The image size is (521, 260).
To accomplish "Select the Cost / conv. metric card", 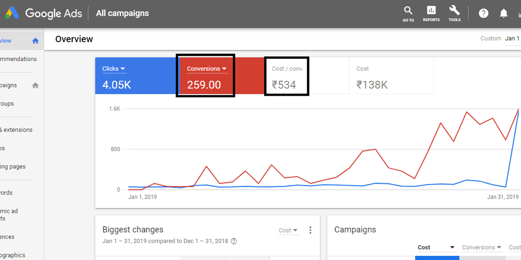I will [287, 76].
